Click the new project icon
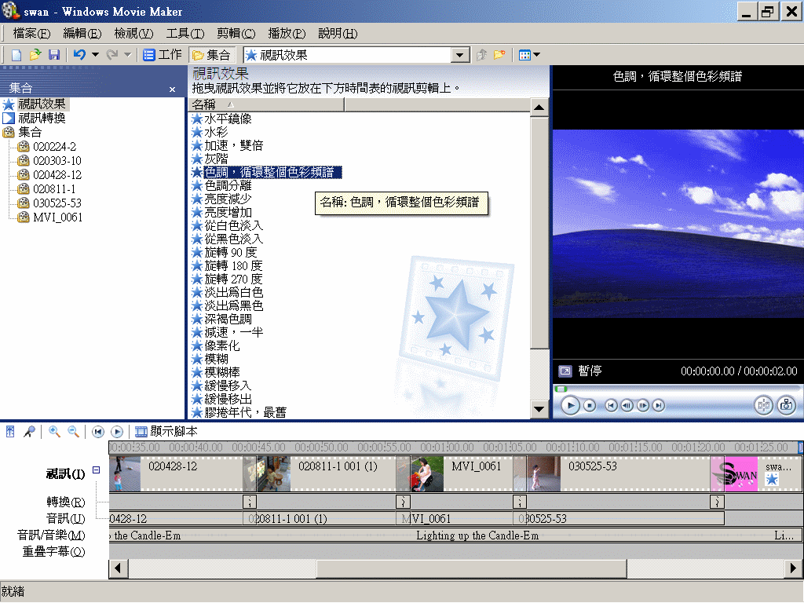The image size is (804, 603). (x=16, y=54)
